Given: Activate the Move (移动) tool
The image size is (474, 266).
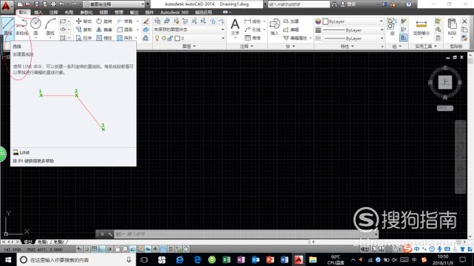Looking at the screenshot, I should [x=84, y=21].
